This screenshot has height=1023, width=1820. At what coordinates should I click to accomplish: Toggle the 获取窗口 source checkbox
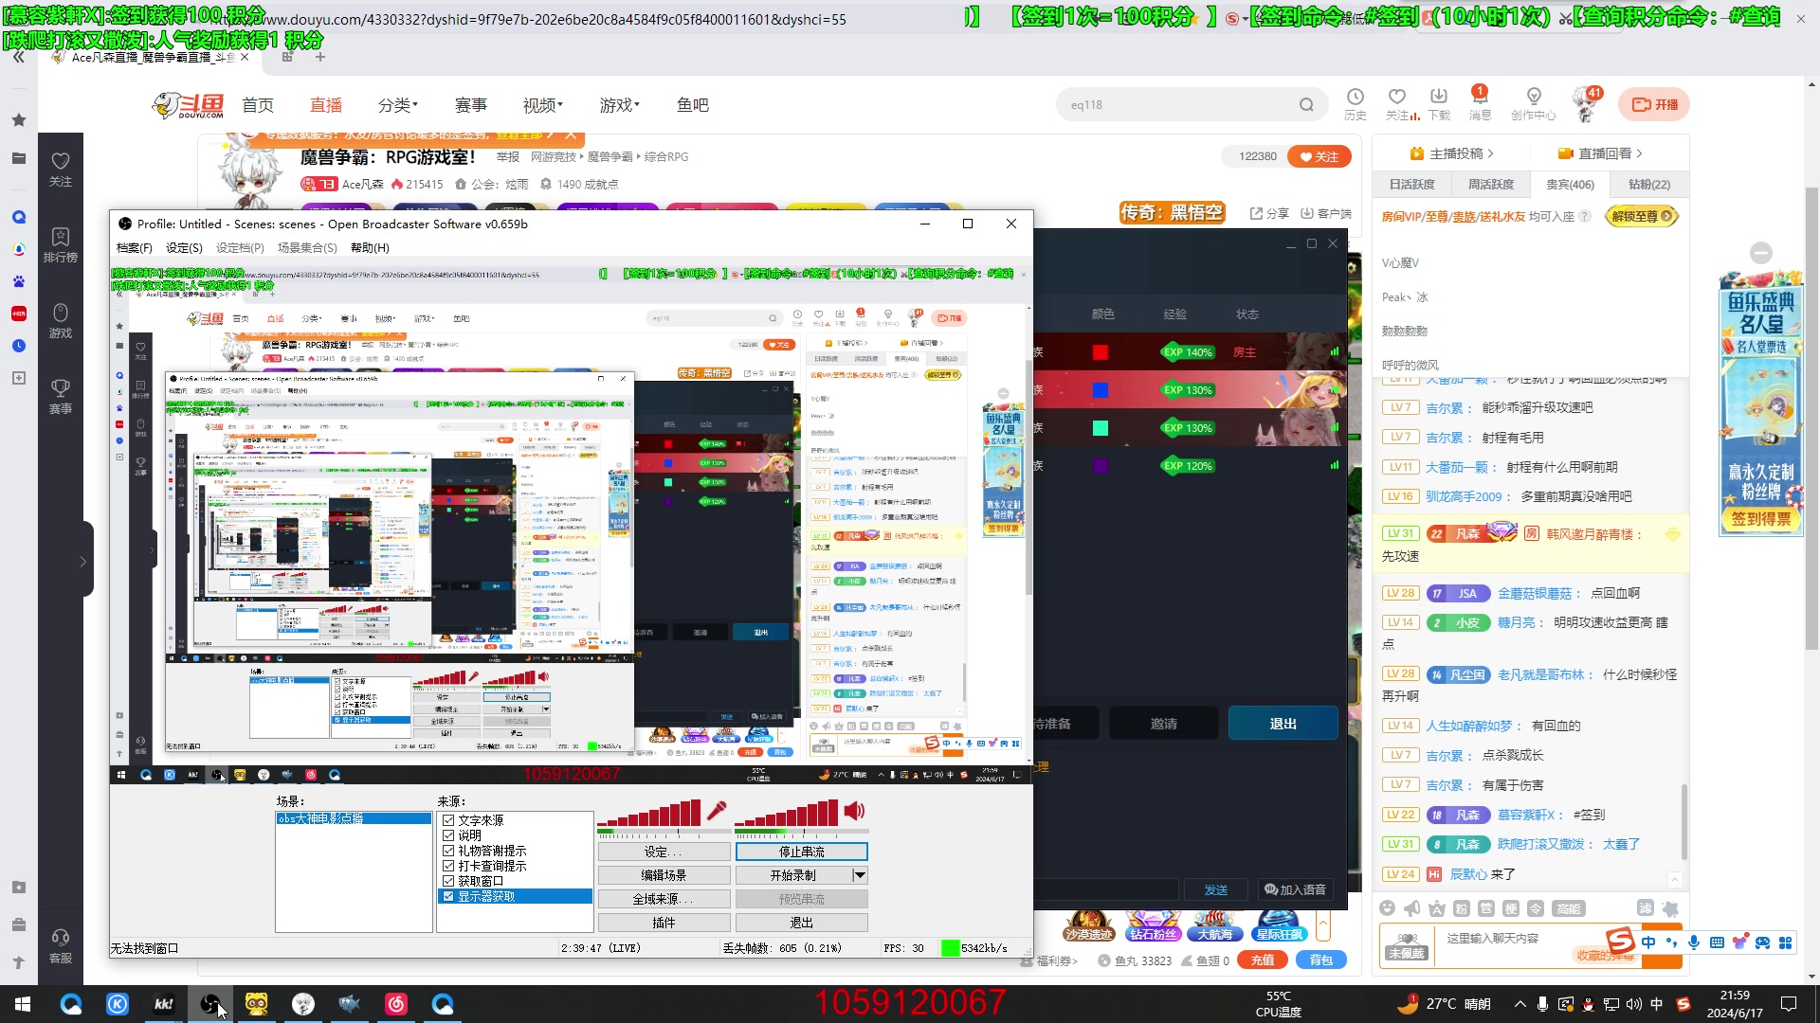tap(448, 881)
